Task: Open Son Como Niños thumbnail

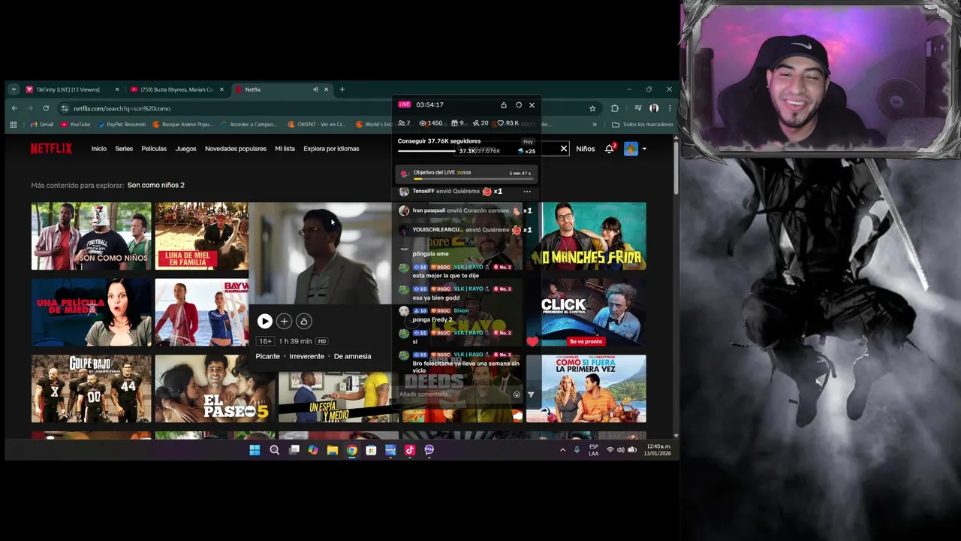Action: click(x=91, y=236)
